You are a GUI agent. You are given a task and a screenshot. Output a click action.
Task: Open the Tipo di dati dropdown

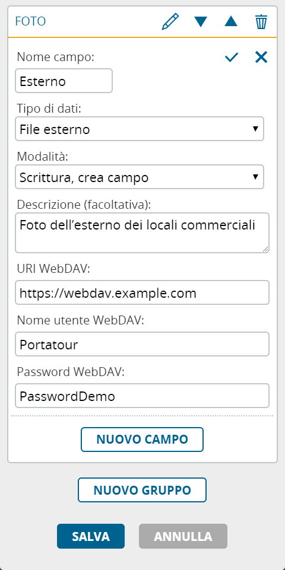coord(140,129)
